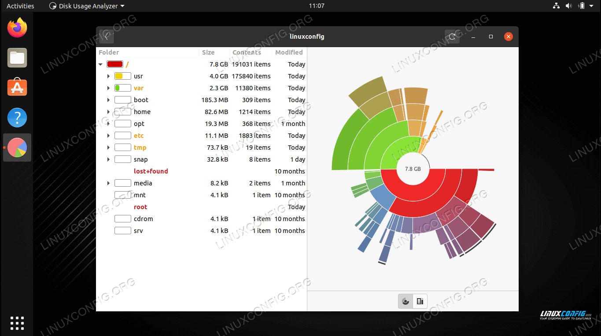
Task: Expand the boot folder
Action: [x=108, y=100]
